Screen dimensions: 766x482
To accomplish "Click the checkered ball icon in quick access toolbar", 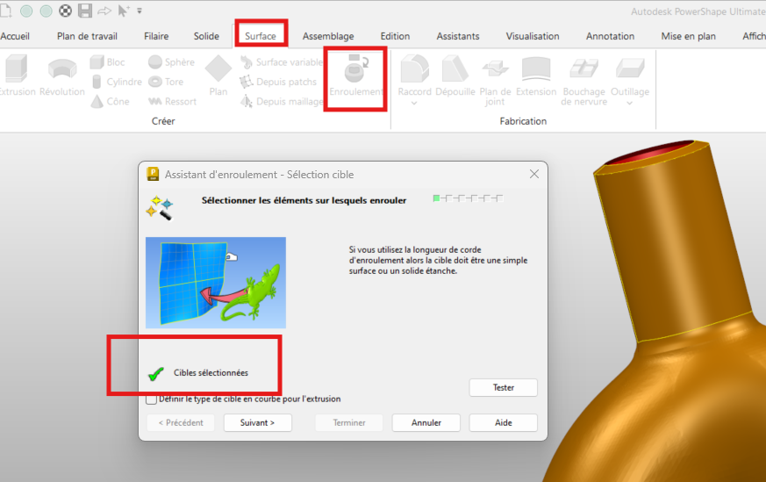I will click(65, 11).
